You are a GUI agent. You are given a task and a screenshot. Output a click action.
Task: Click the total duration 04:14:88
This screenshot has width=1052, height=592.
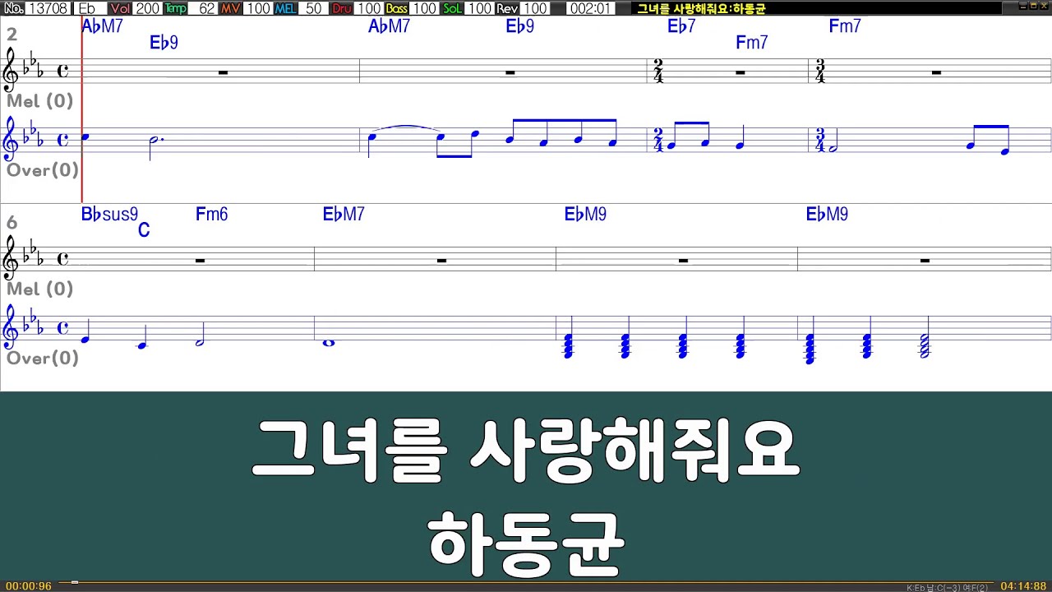coord(1023,586)
